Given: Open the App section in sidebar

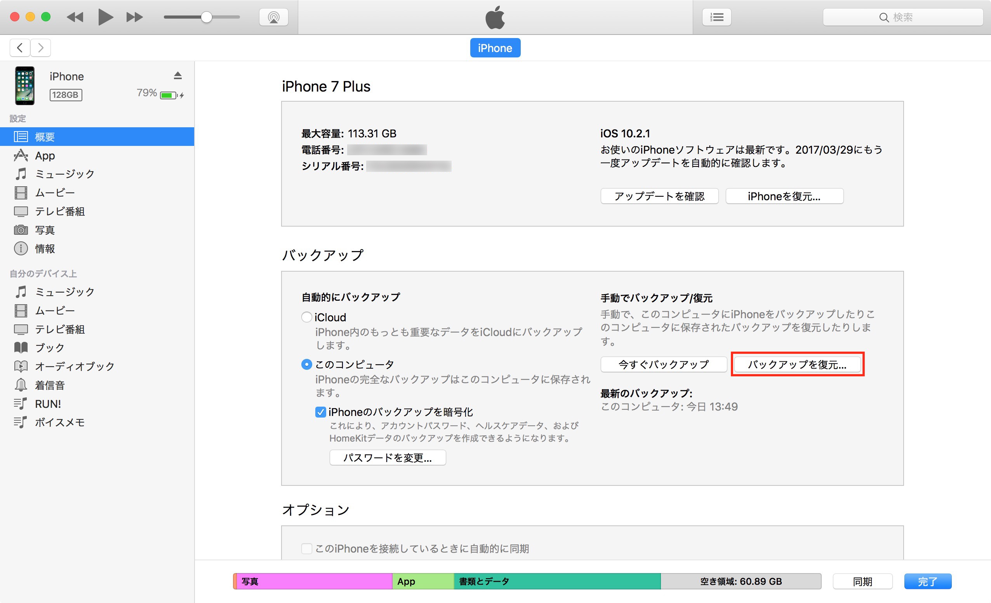Looking at the screenshot, I should (44, 156).
